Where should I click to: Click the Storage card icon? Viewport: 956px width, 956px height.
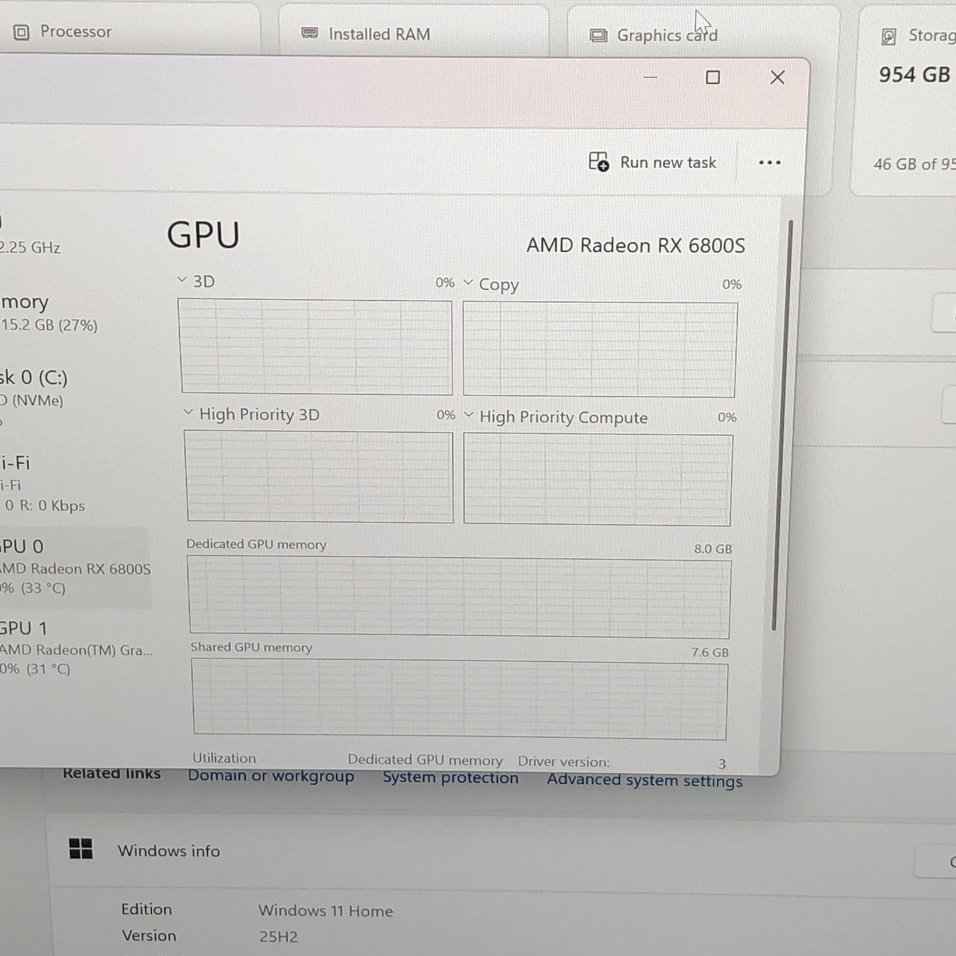click(x=889, y=36)
